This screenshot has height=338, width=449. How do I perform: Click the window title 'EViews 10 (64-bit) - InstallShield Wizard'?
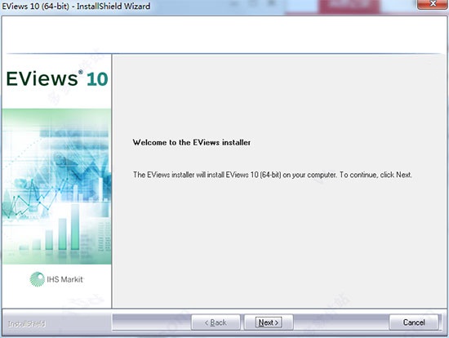tap(76, 6)
